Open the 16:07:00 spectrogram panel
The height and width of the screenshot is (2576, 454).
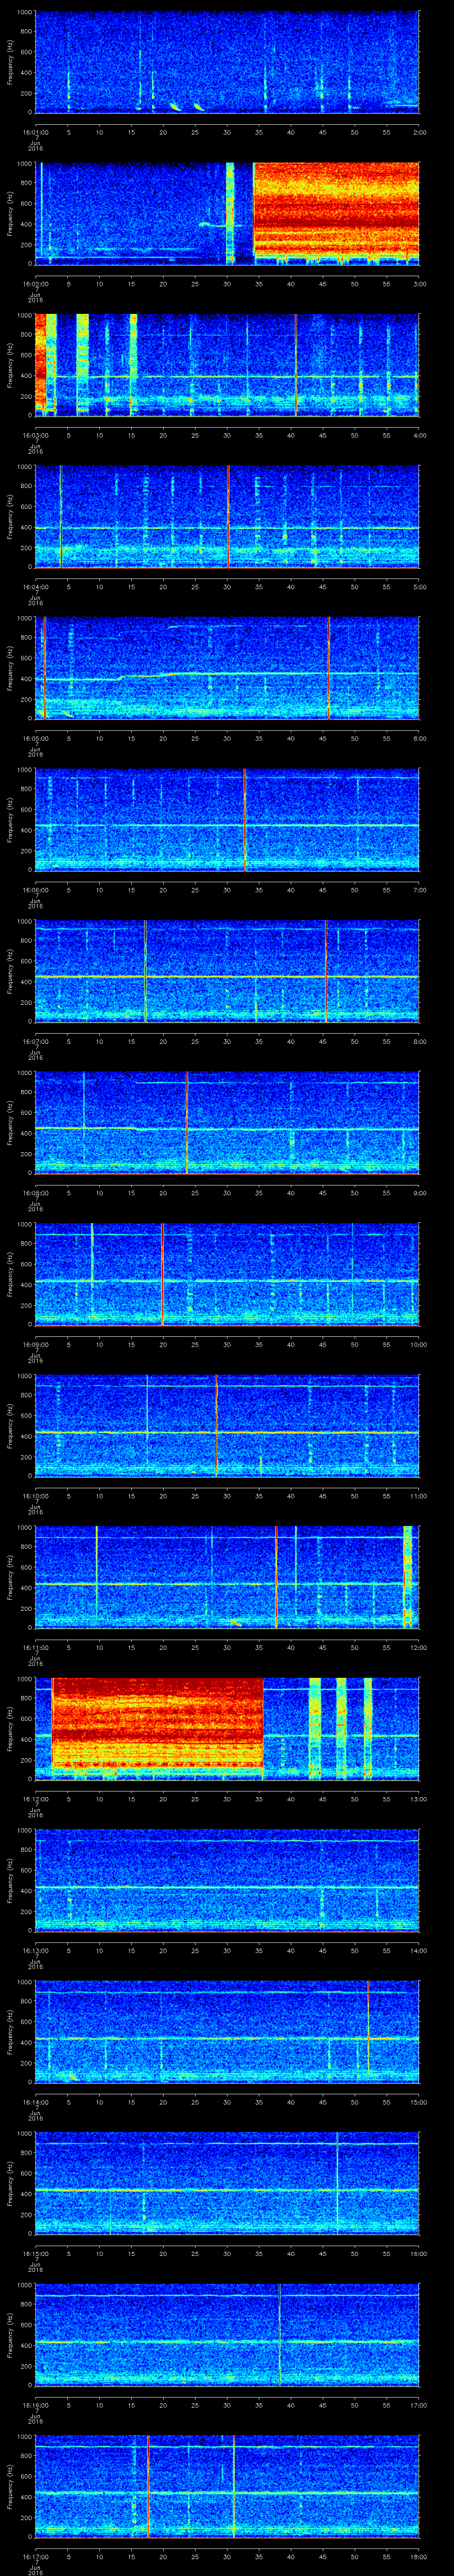pos(227,971)
